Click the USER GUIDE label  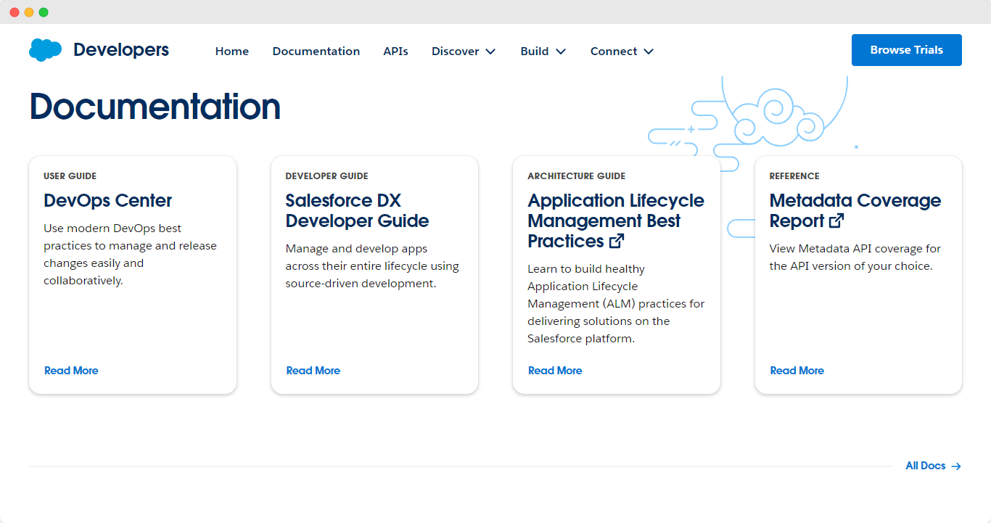(x=70, y=176)
